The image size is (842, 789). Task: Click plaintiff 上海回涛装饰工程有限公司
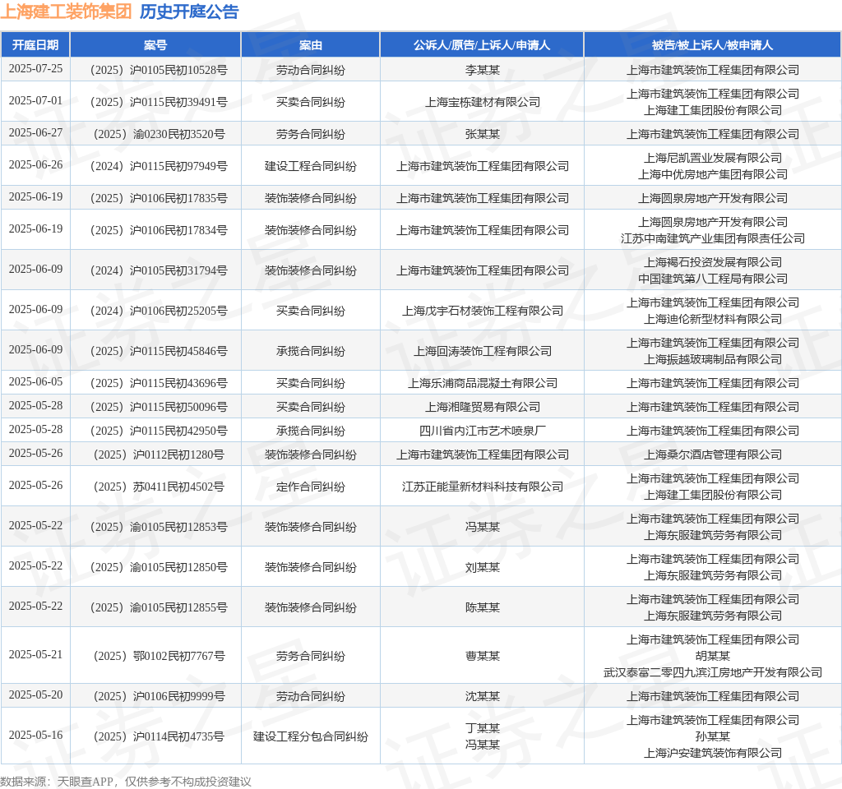pos(482,351)
